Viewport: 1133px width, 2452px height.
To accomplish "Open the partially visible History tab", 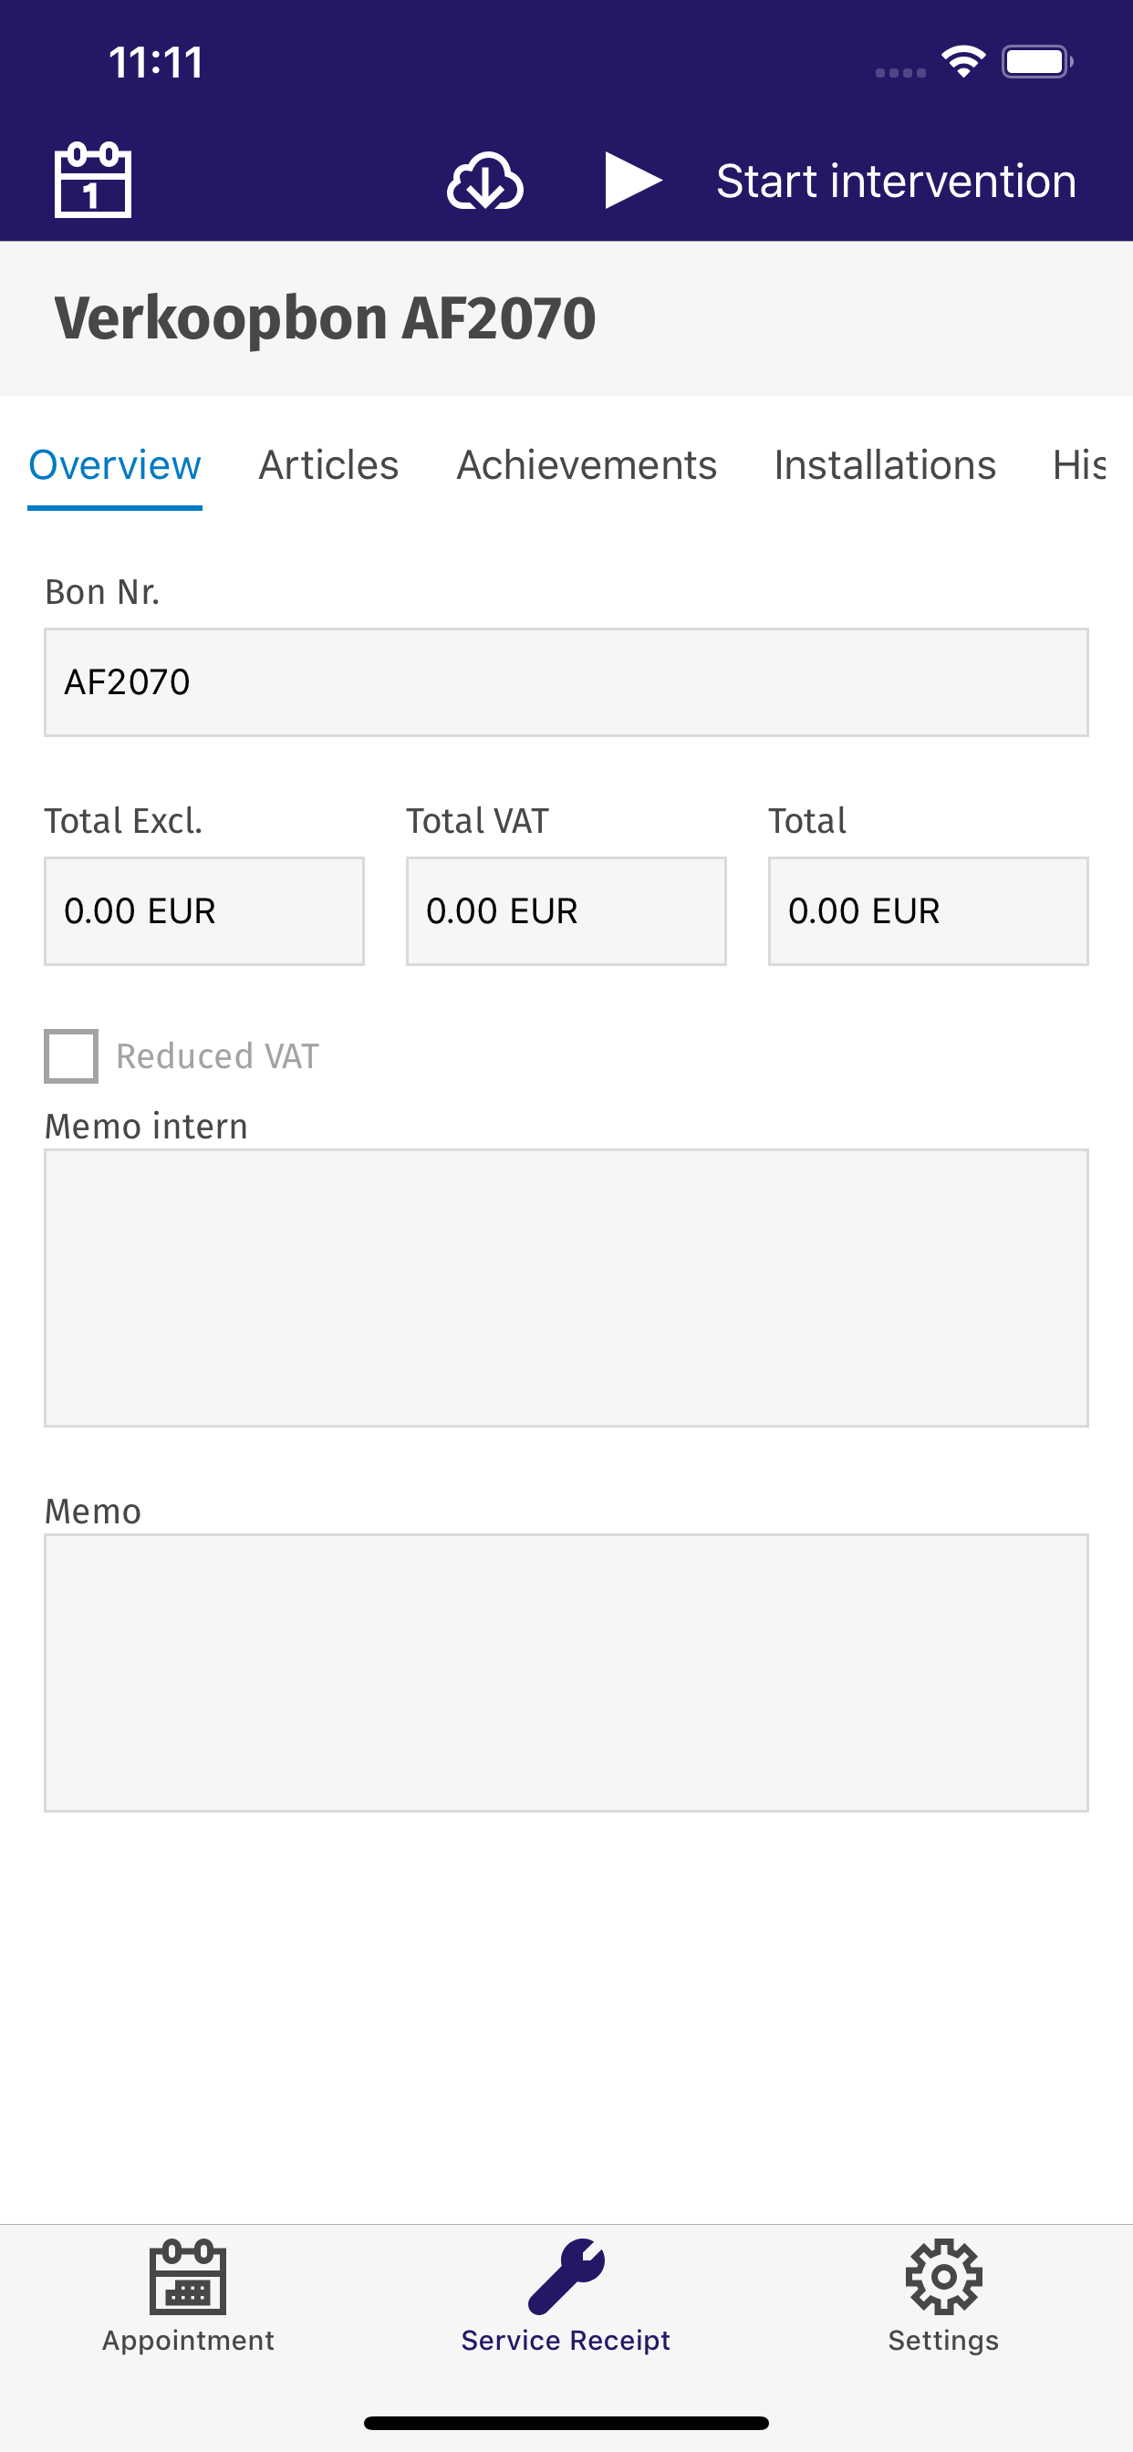I will pos(1081,465).
